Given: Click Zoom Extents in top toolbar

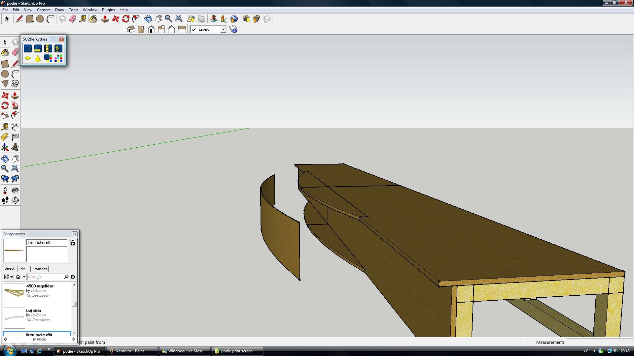Looking at the screenshot, I should pos(179,19).
